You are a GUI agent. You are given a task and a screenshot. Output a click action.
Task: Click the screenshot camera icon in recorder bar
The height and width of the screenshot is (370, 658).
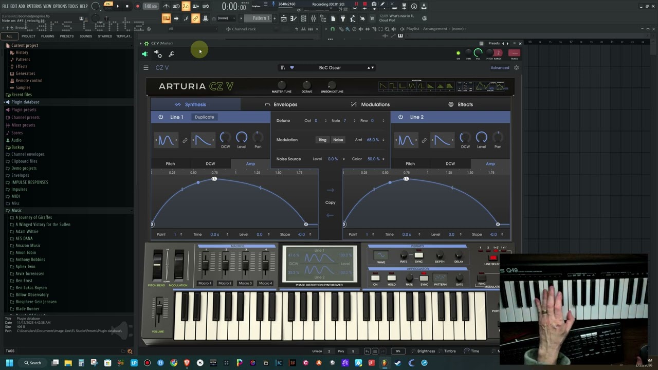tap(374, 4)
